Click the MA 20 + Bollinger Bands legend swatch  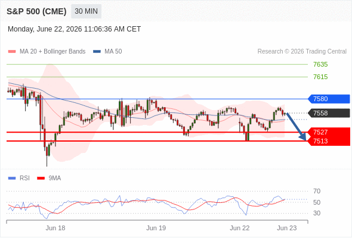12,52
